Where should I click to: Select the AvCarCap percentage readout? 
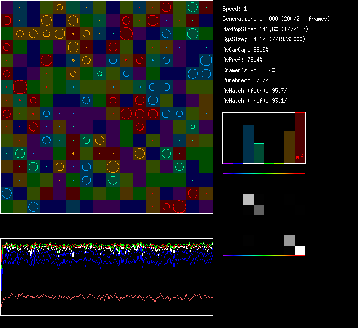pos(245,50)
